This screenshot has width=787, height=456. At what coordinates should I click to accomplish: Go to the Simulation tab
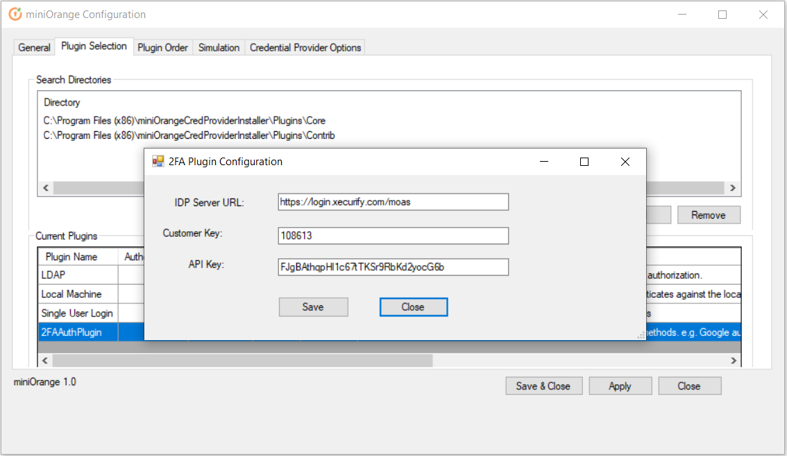[x=219, y=48]
